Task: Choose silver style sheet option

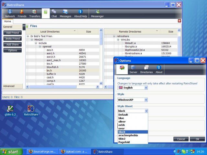Action: (133, 121)
